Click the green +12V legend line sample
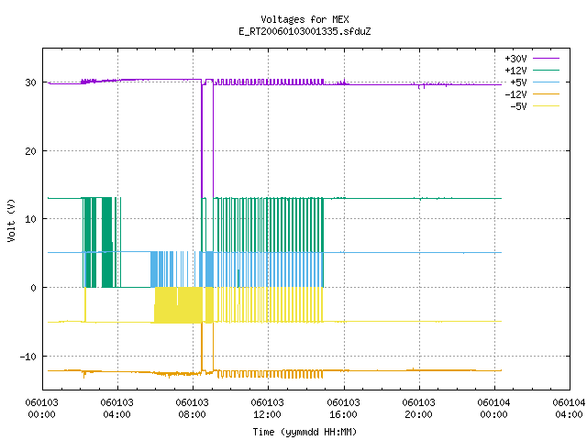The width and height of the screenshot is (587, 440). (546, 70)
